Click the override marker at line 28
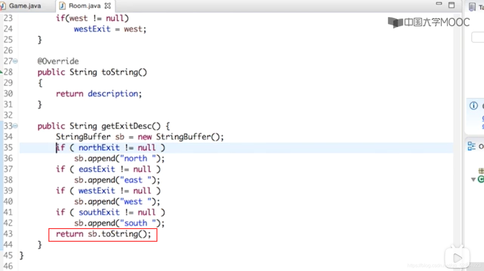The image size is (484, 271). pos(1,72)
